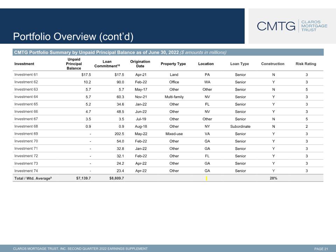Image resolution: width=336 pixels, height=252 pixels.
Task: Click the 'Mixed-use' property type cell
Action: point(174,134)
